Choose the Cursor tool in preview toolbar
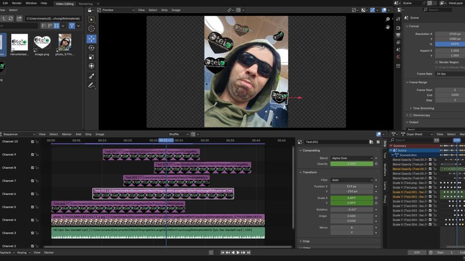This screenshot has height=261, width=465. [x=92, y=29]
